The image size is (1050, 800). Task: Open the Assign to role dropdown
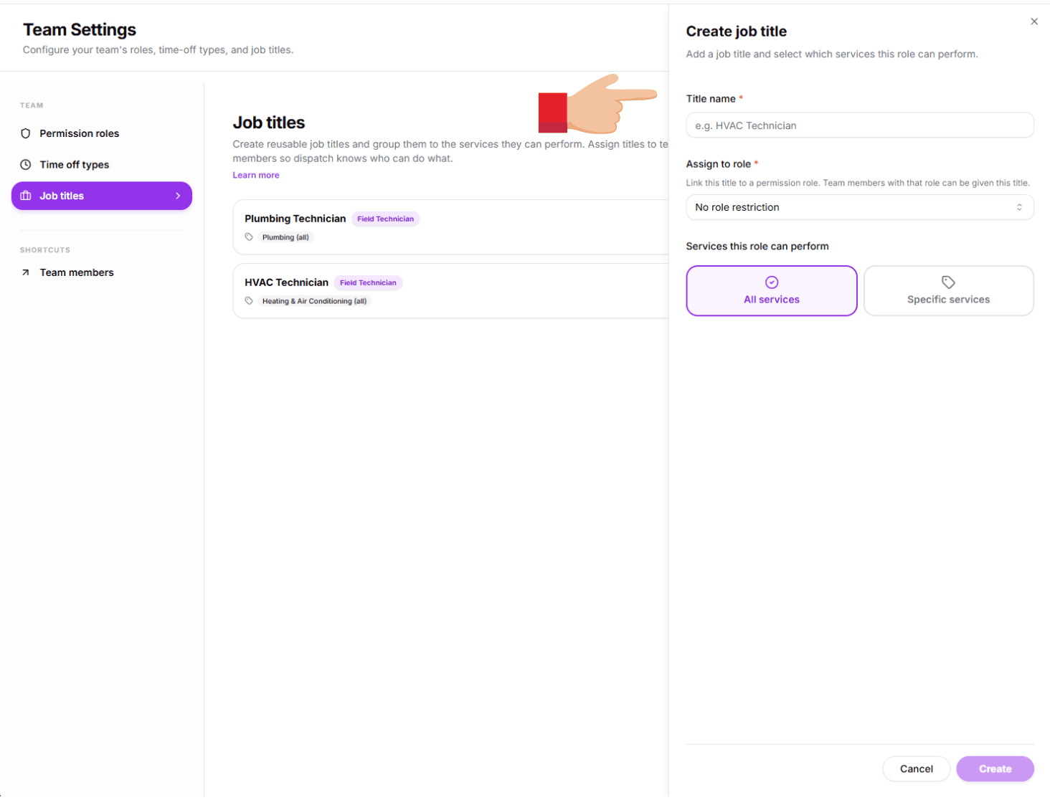[859, 207]
